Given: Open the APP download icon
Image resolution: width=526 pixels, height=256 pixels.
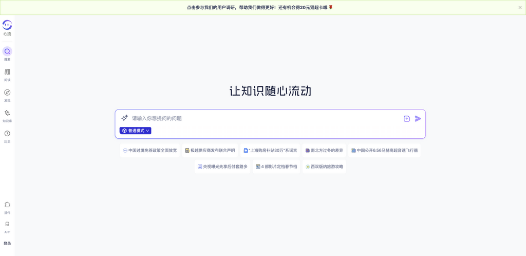Looking at the screenshot, I should click(7, 224).
